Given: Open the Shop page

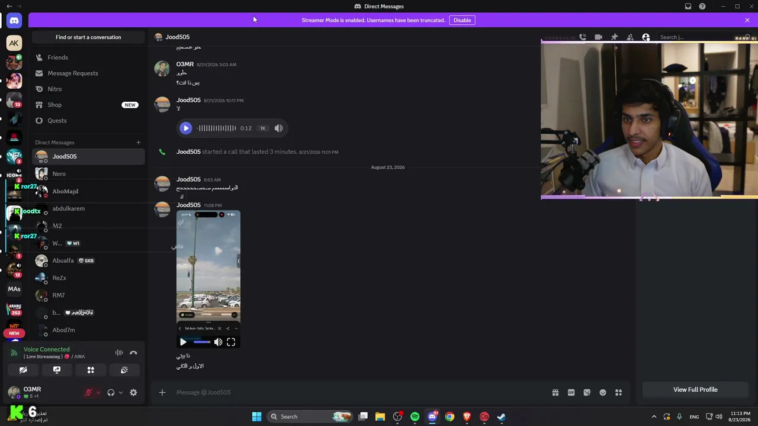Looking at the screenshot, I should (x=88, y=105).
